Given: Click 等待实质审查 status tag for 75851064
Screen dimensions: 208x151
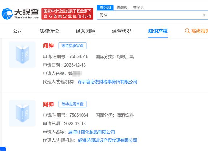Looking at the screenshot, I should point(72,104).
